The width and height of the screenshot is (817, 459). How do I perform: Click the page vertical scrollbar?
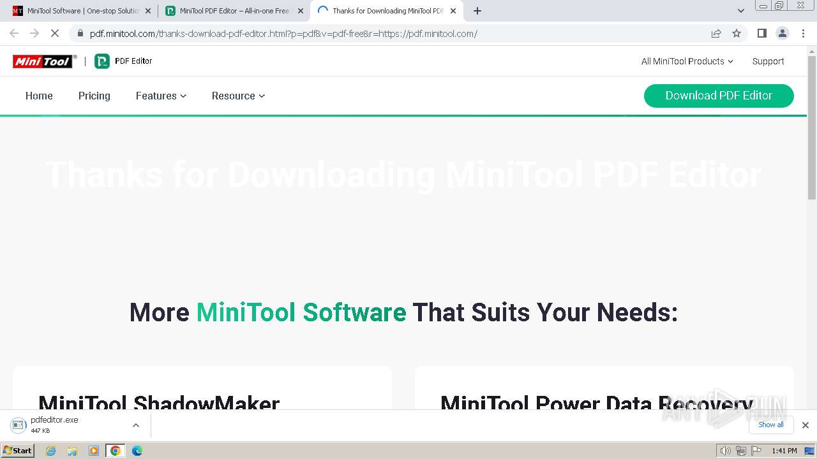pyautogui.click(x=812, y=127)
